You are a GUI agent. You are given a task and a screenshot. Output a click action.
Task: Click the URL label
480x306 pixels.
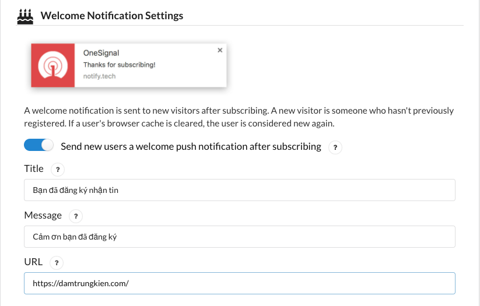point(33,262)
